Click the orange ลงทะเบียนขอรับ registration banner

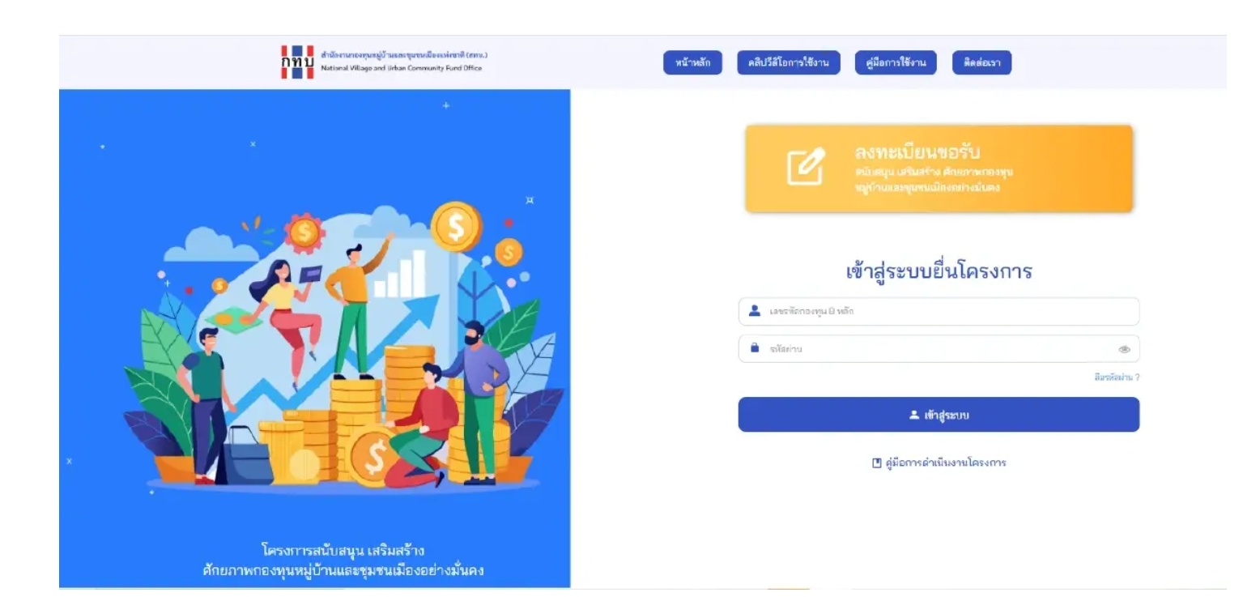939,168
